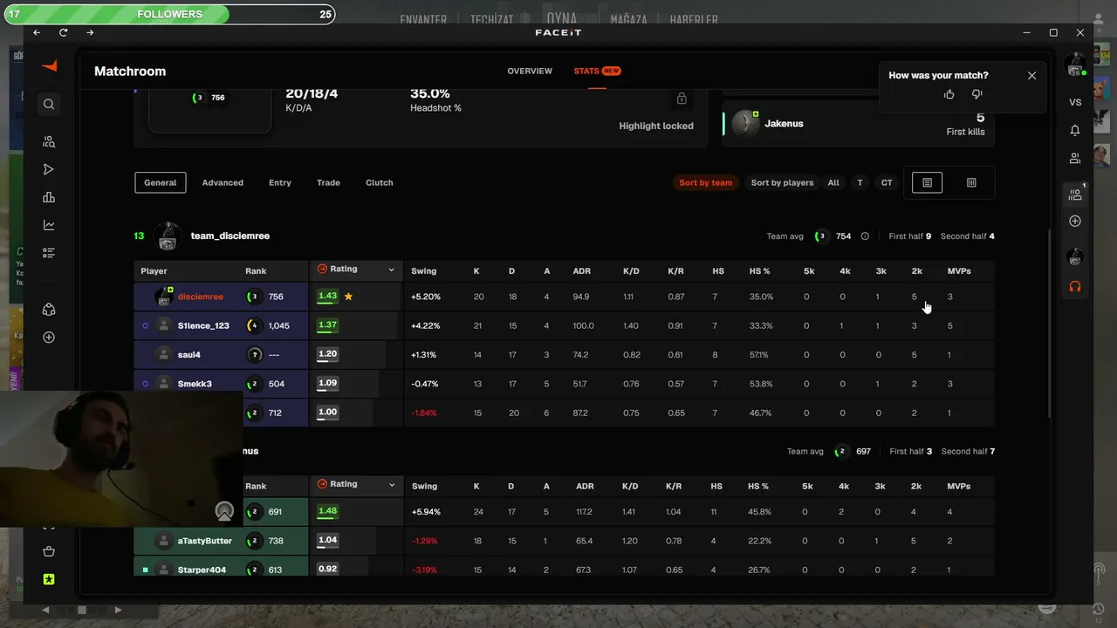1117x628 pixels.
Task: Sort by the ADR column header in first table
Action: (581, 271)
